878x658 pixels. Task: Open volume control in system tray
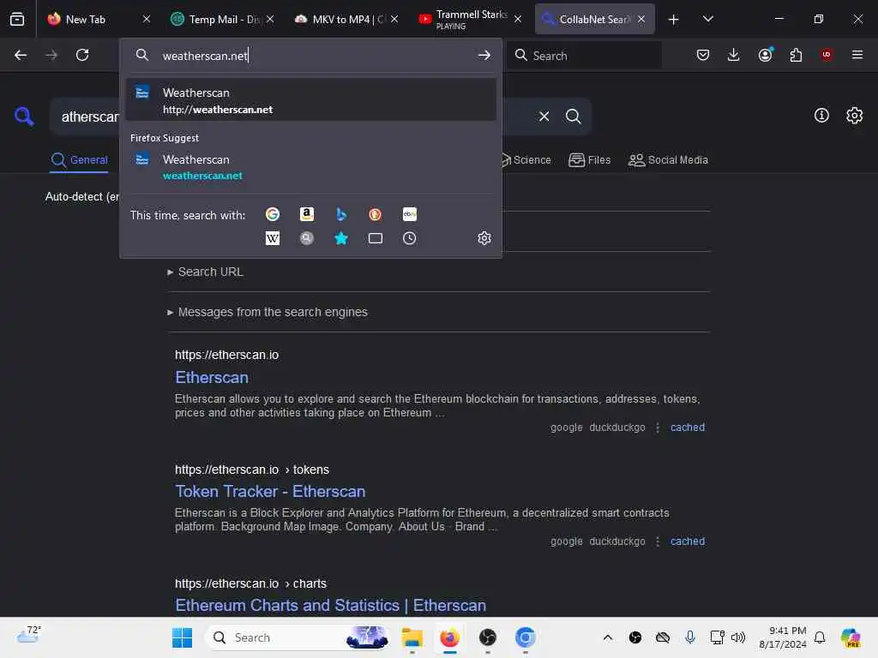(x=738, y=637)
